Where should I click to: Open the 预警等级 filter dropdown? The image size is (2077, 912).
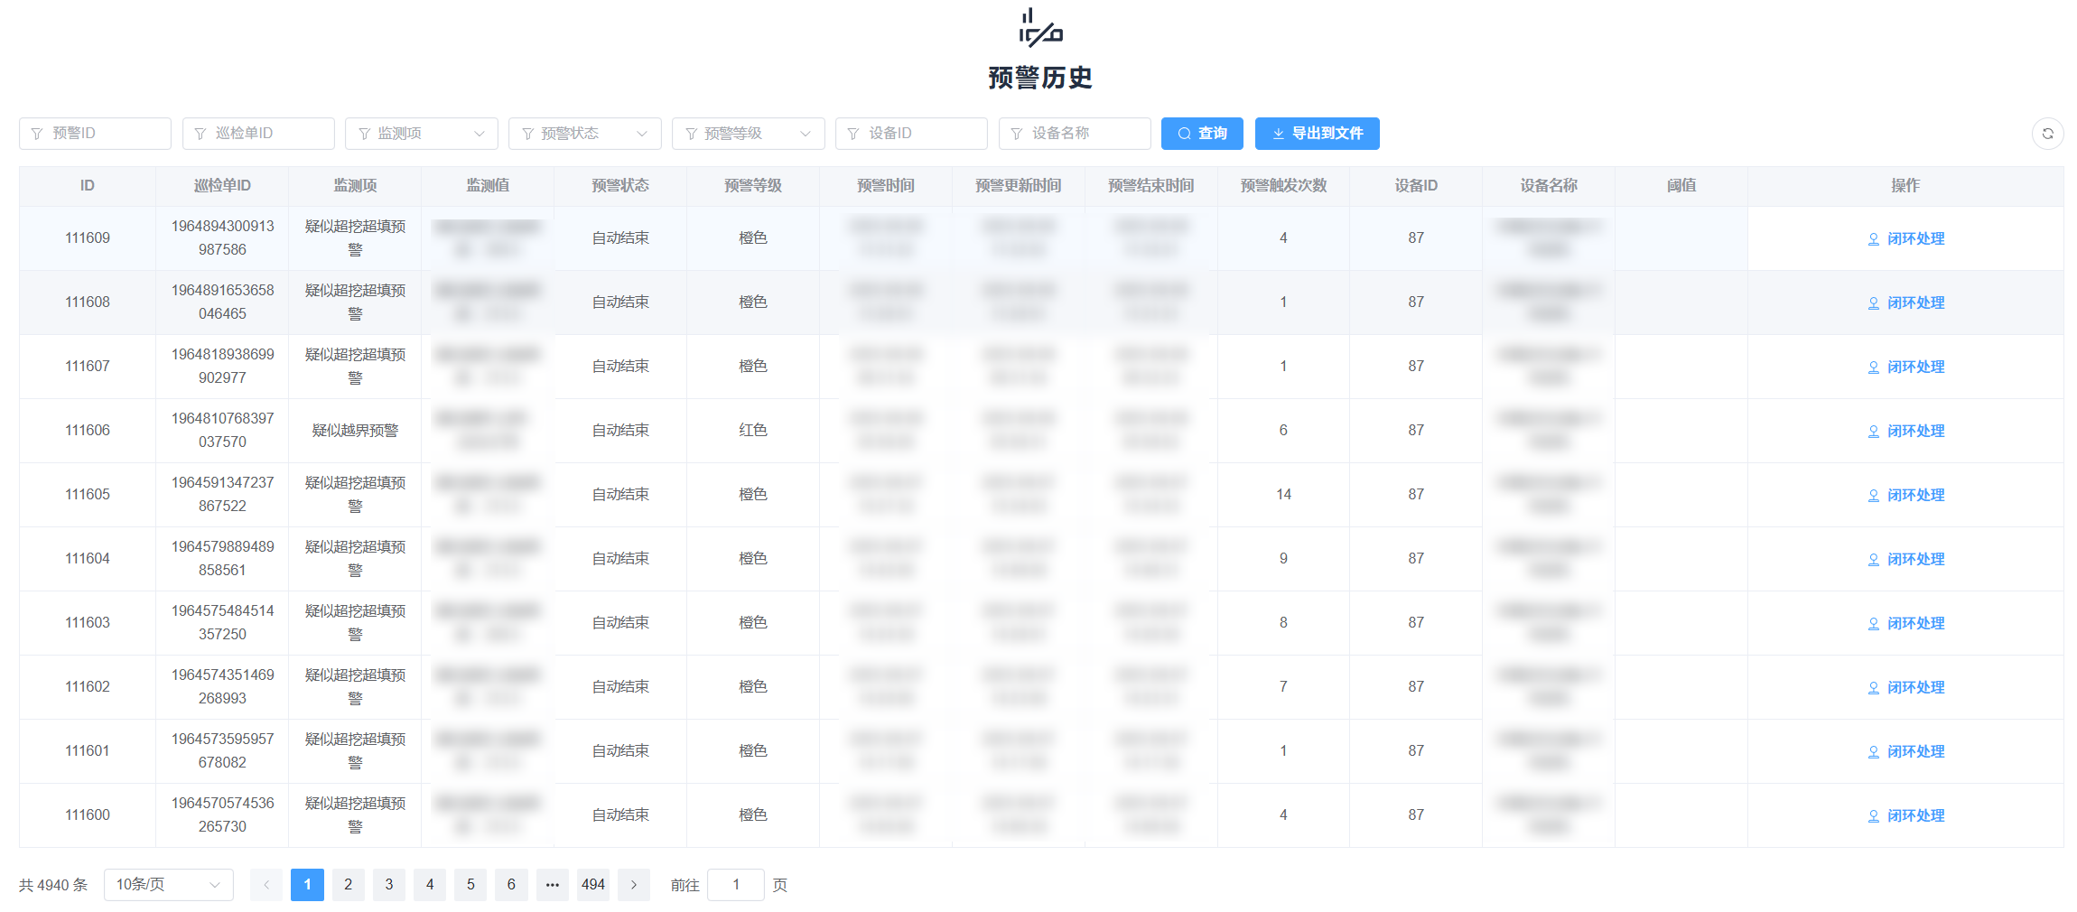point(748,134)
